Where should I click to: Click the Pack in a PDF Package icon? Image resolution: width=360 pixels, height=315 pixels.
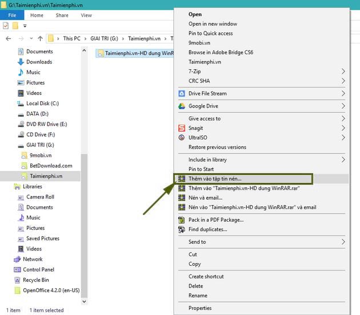click(x=182, y=220)
